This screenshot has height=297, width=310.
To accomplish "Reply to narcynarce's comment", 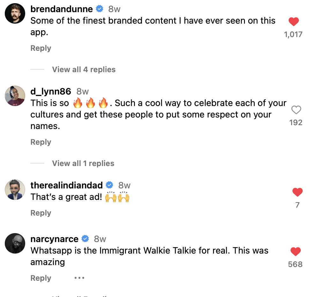I will click(x=41, y=278).
